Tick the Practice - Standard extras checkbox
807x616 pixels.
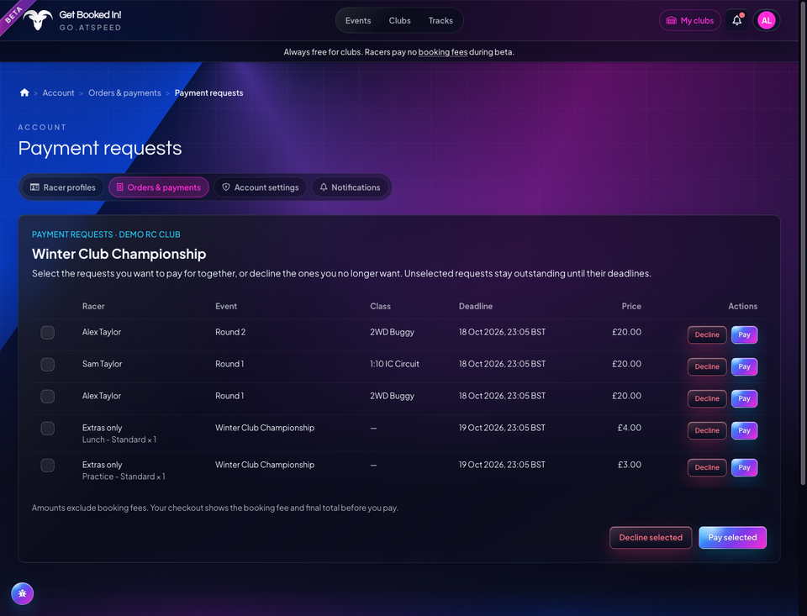coord(47,466)
